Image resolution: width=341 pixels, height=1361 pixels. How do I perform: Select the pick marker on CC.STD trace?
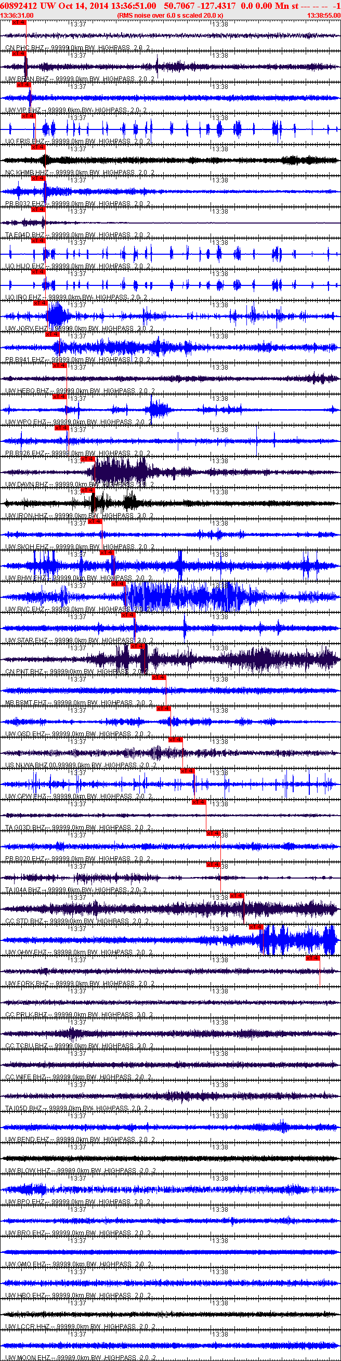point(237,895)
